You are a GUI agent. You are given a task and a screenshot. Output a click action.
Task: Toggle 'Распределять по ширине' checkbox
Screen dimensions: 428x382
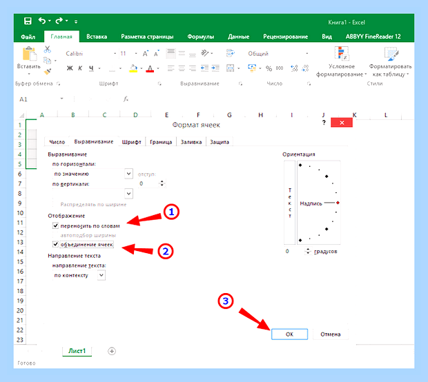[x=55, y=204]
